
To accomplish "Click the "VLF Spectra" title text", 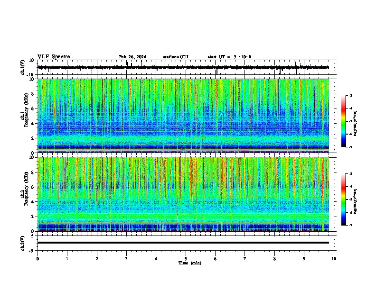I will 54,56.
